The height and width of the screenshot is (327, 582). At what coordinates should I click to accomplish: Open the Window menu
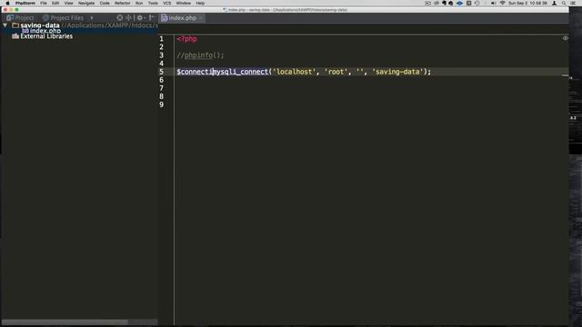184,3
